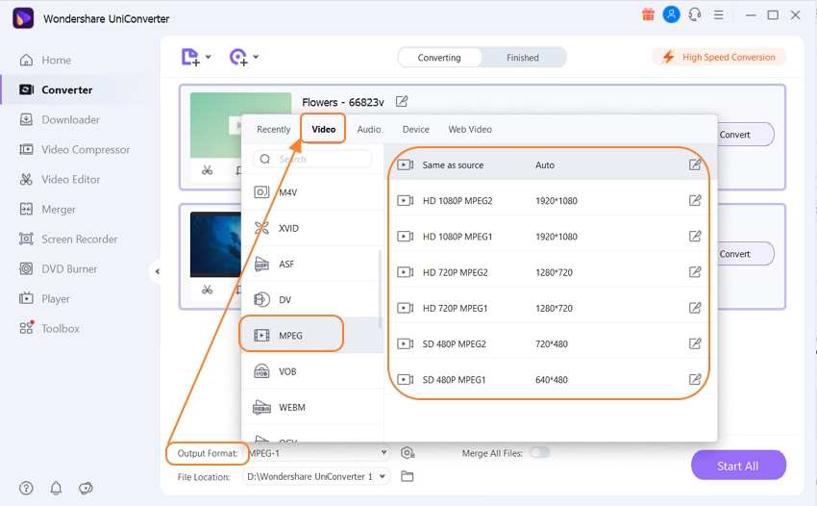The height and width of the screenshot is (506, 817).
Task: Open Downloader in sidebar
Action: pos(60,119)
